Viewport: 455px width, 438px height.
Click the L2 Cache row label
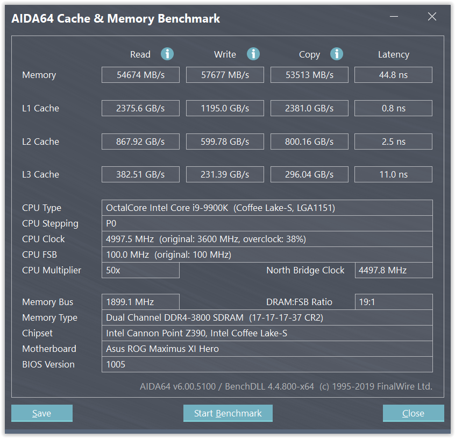pyautogui.click(x=41, y=142)
